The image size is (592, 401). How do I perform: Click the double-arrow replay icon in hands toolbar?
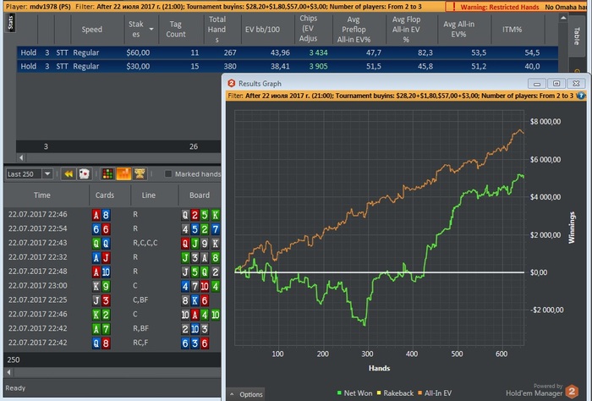coord(69,173)
